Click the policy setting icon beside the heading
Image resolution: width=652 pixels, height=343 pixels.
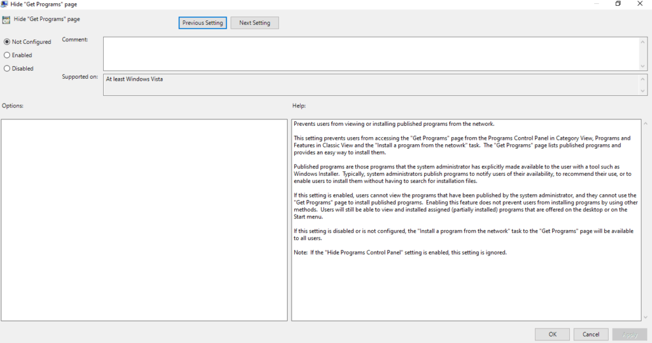5,20
